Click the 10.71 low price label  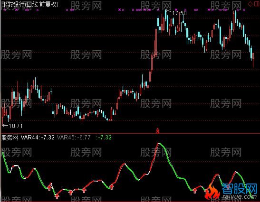[15, 126]
